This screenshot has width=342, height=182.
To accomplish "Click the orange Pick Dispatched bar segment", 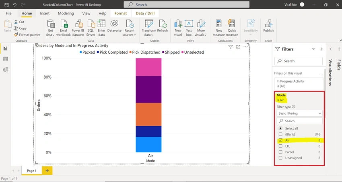I will (148, 114).
